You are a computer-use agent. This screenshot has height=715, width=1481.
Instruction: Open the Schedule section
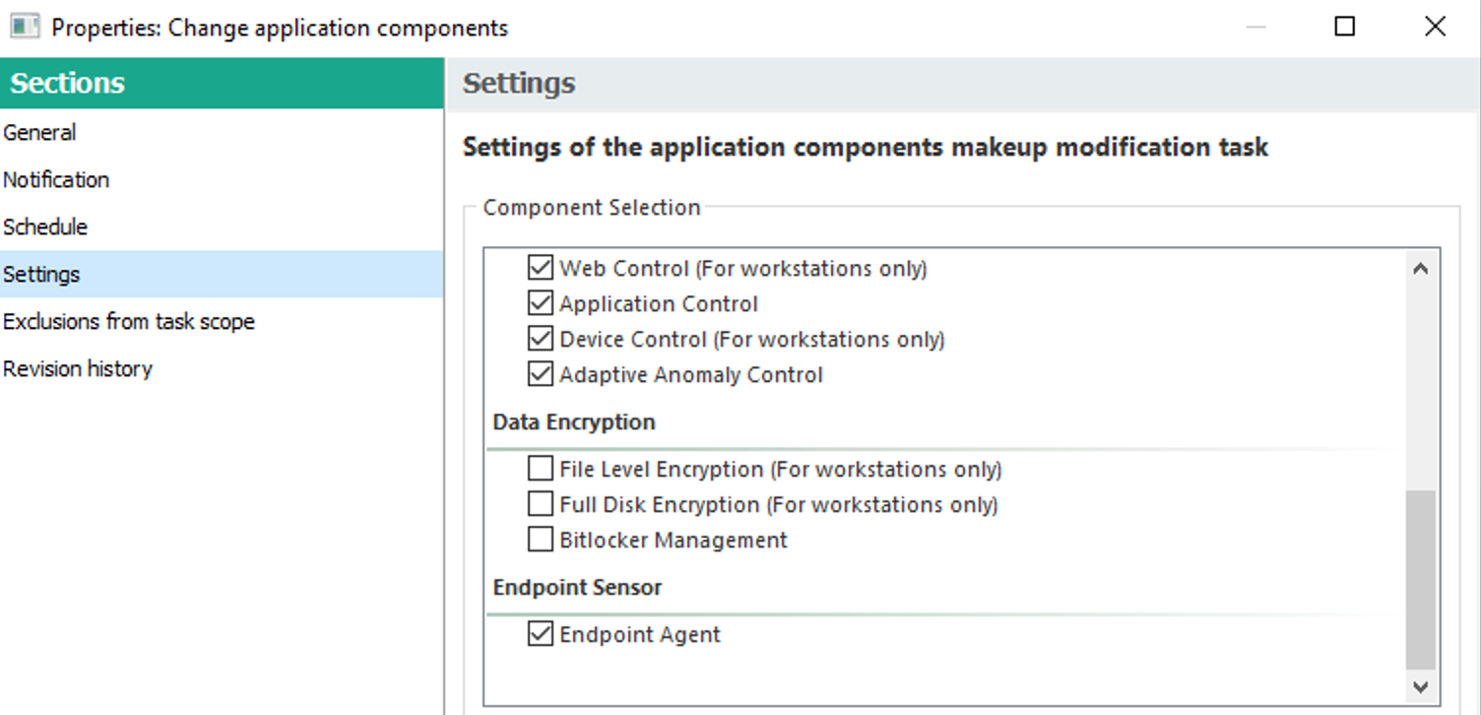pos(45,227)
